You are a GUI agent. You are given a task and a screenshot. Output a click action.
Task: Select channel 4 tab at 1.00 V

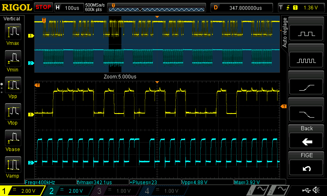[163, 191]
